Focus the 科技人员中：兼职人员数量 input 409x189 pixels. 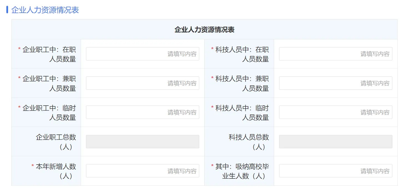click(335, 83)
